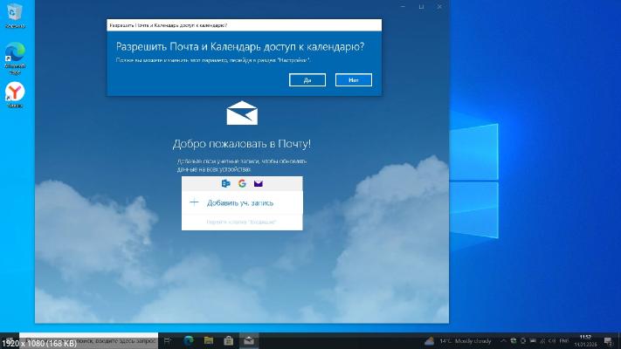This screenshot has width=621, height=349.
Task: Open the Microsoft Edge desktop shortcut
Action: [x=15, y=55]
